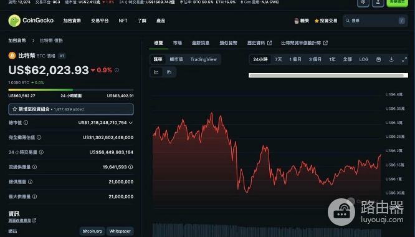415x237 pixels.
Task: Expand chart to fullscreen icon
Action: click(x=404, y=59)
